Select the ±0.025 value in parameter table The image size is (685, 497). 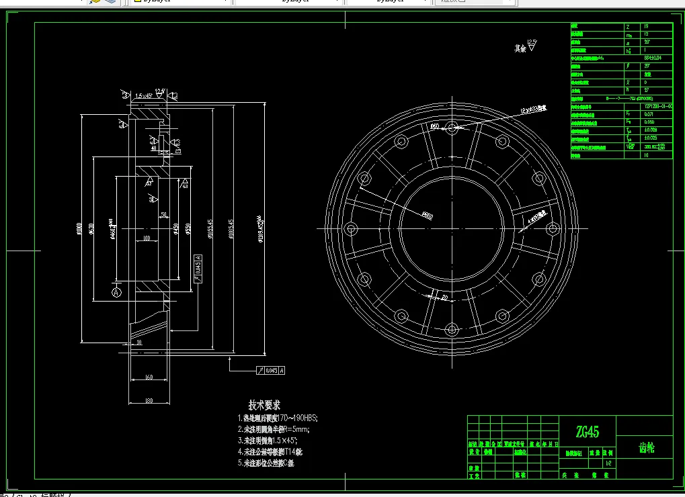tap(650, 138)
